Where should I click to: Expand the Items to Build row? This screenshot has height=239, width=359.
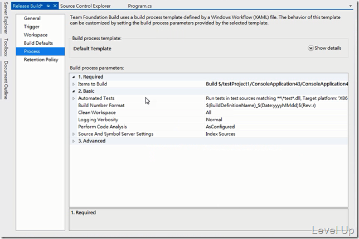pyautogui.click(x=74, y=84)
